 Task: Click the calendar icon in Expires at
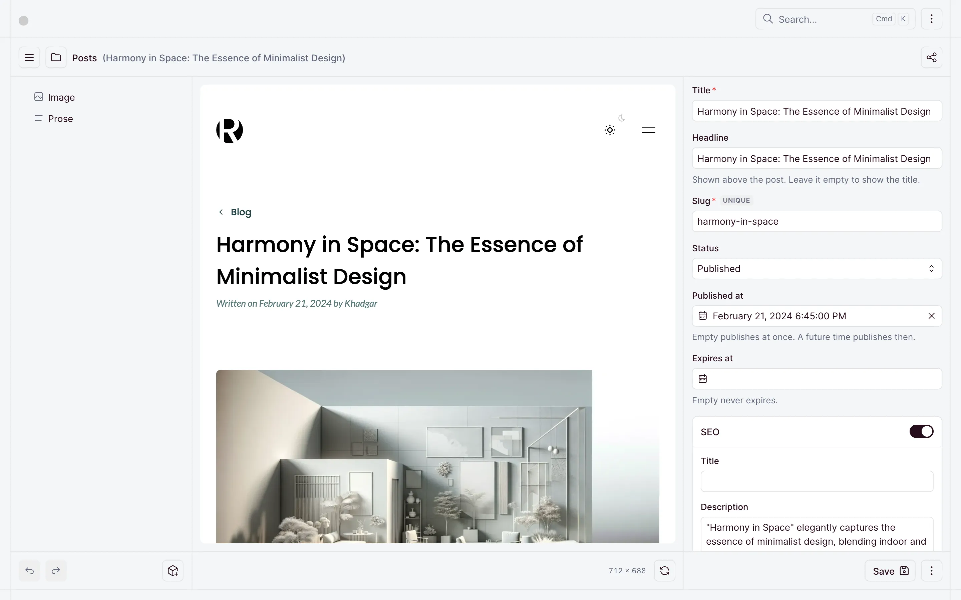pyautogui.click(x=703, y=379)
